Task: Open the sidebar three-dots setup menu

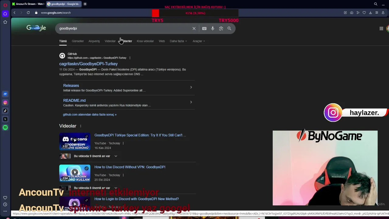Action: [5, 211]
